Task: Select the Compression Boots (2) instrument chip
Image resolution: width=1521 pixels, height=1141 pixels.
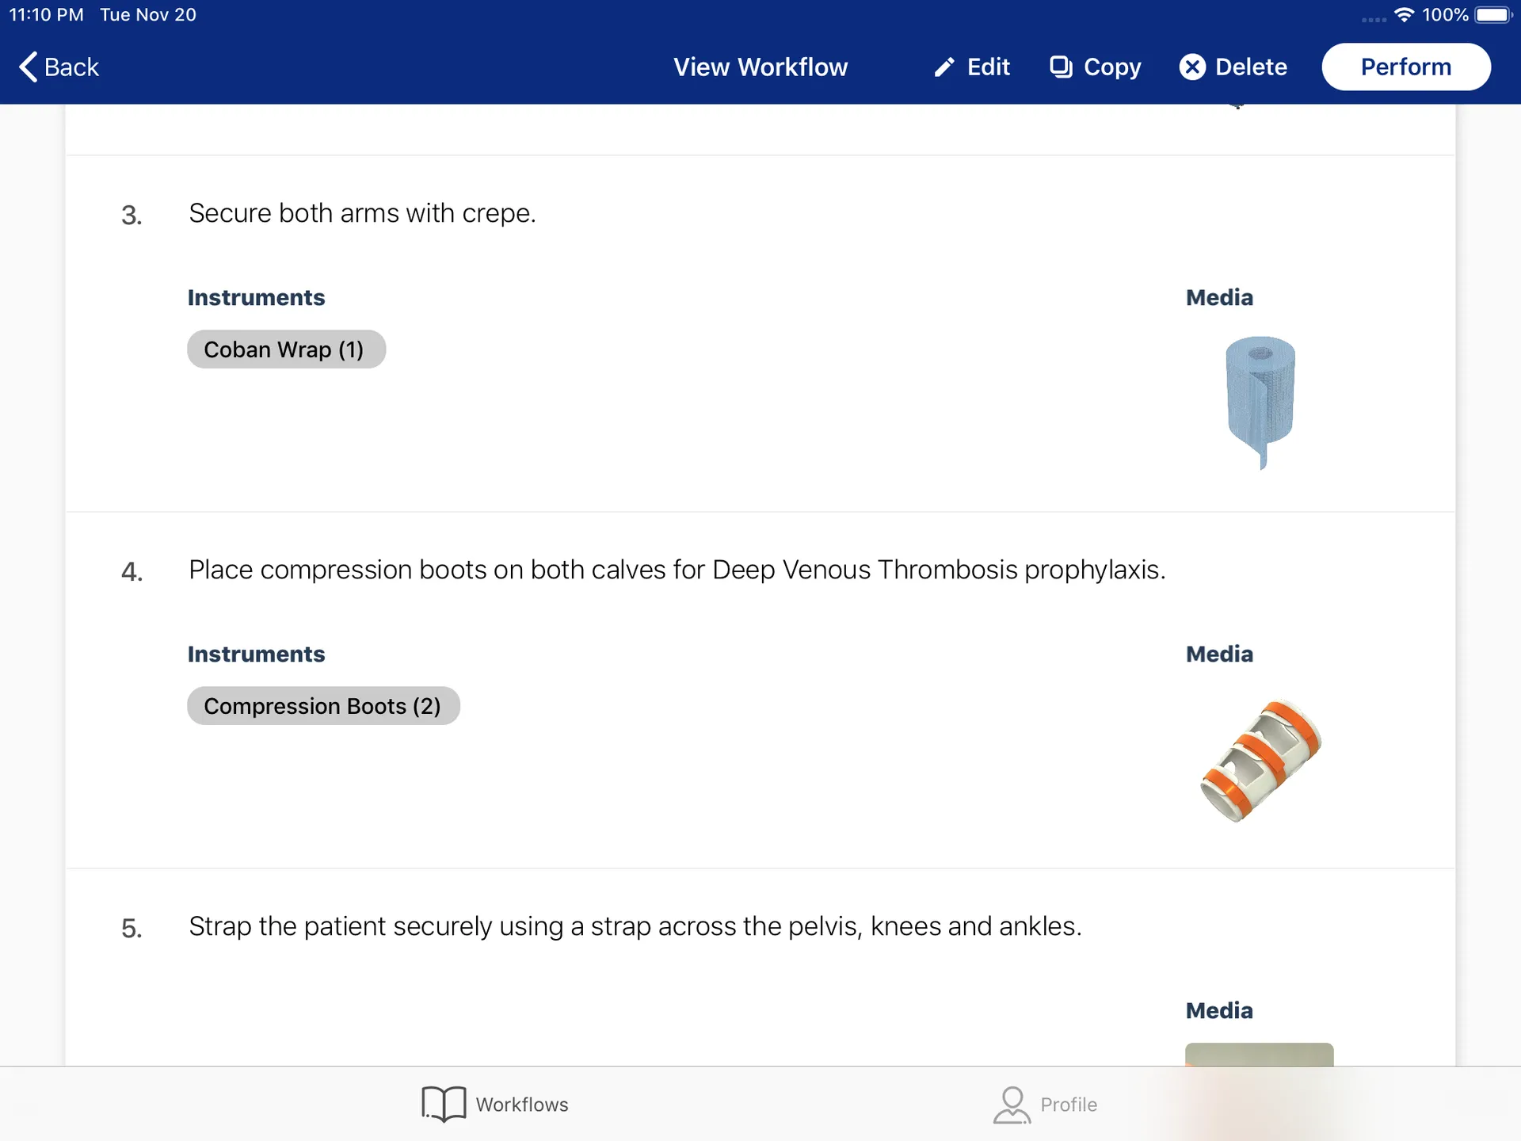Action: (323, 706)
